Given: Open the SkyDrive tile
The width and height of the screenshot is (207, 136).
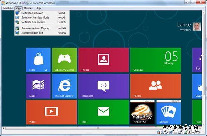Looking at the screenshot, I should click(x=197, y=86).
